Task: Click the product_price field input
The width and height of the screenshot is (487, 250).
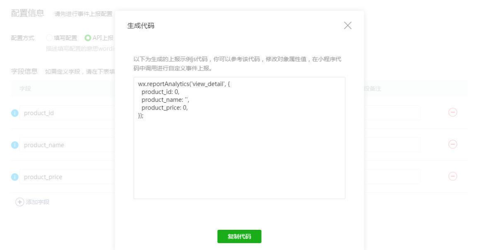Action: click(67, 177)
